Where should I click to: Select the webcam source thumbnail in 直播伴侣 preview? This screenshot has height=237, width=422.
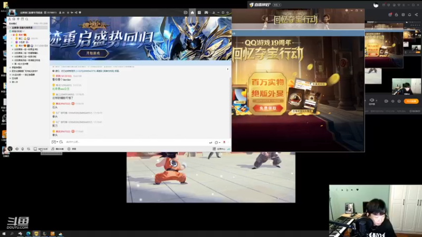pos(406,86)
